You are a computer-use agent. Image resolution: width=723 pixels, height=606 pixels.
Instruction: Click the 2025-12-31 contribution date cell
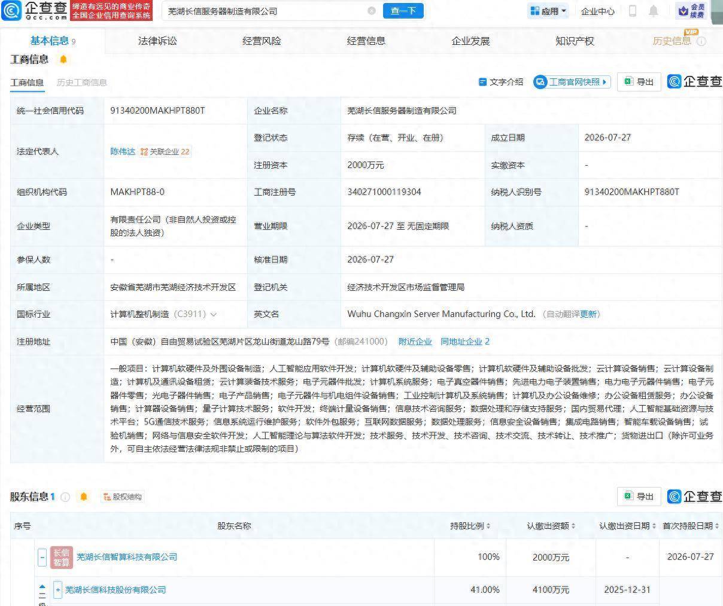627,590
